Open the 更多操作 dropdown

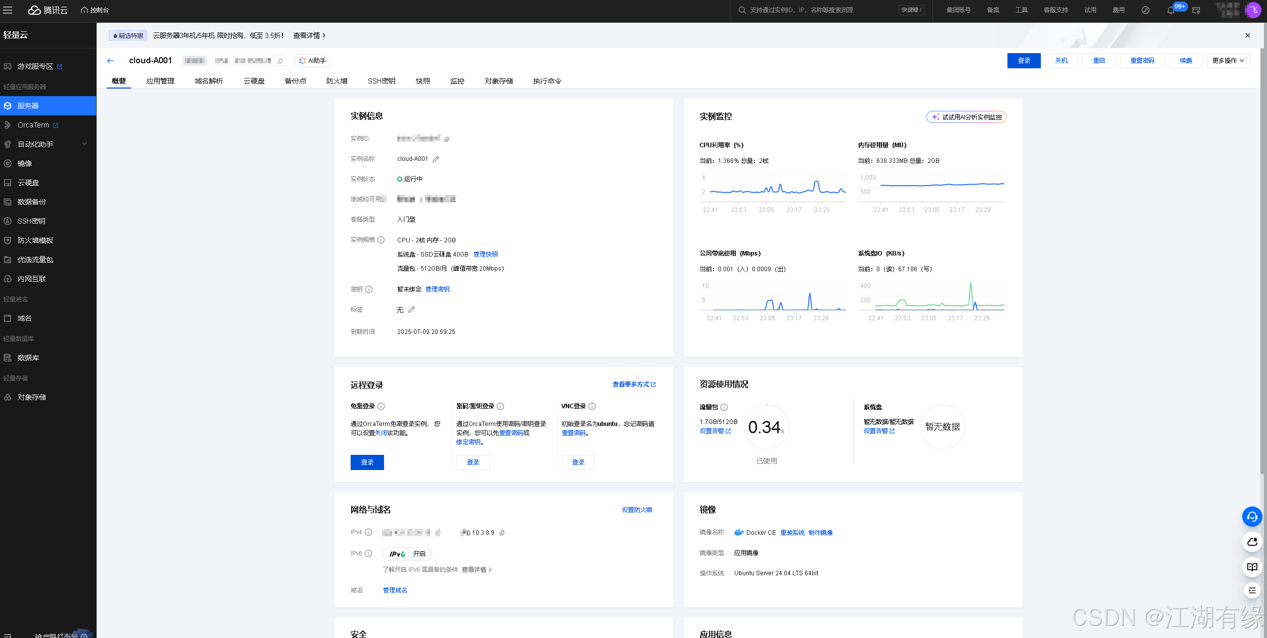click(x=1228, y=61)
